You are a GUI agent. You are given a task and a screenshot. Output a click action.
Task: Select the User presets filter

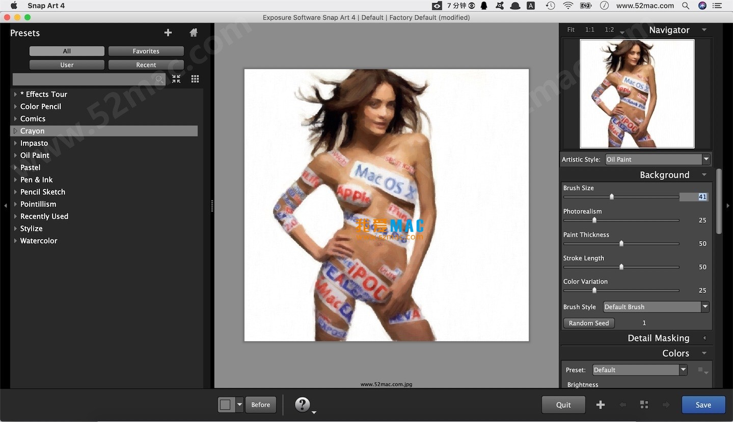67,65
